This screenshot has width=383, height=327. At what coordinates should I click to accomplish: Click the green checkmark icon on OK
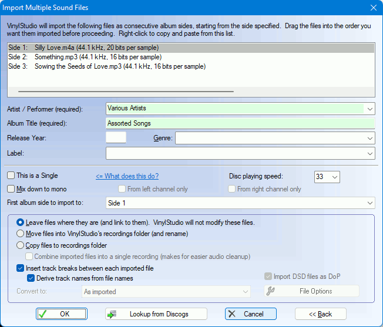coord(42,314)
